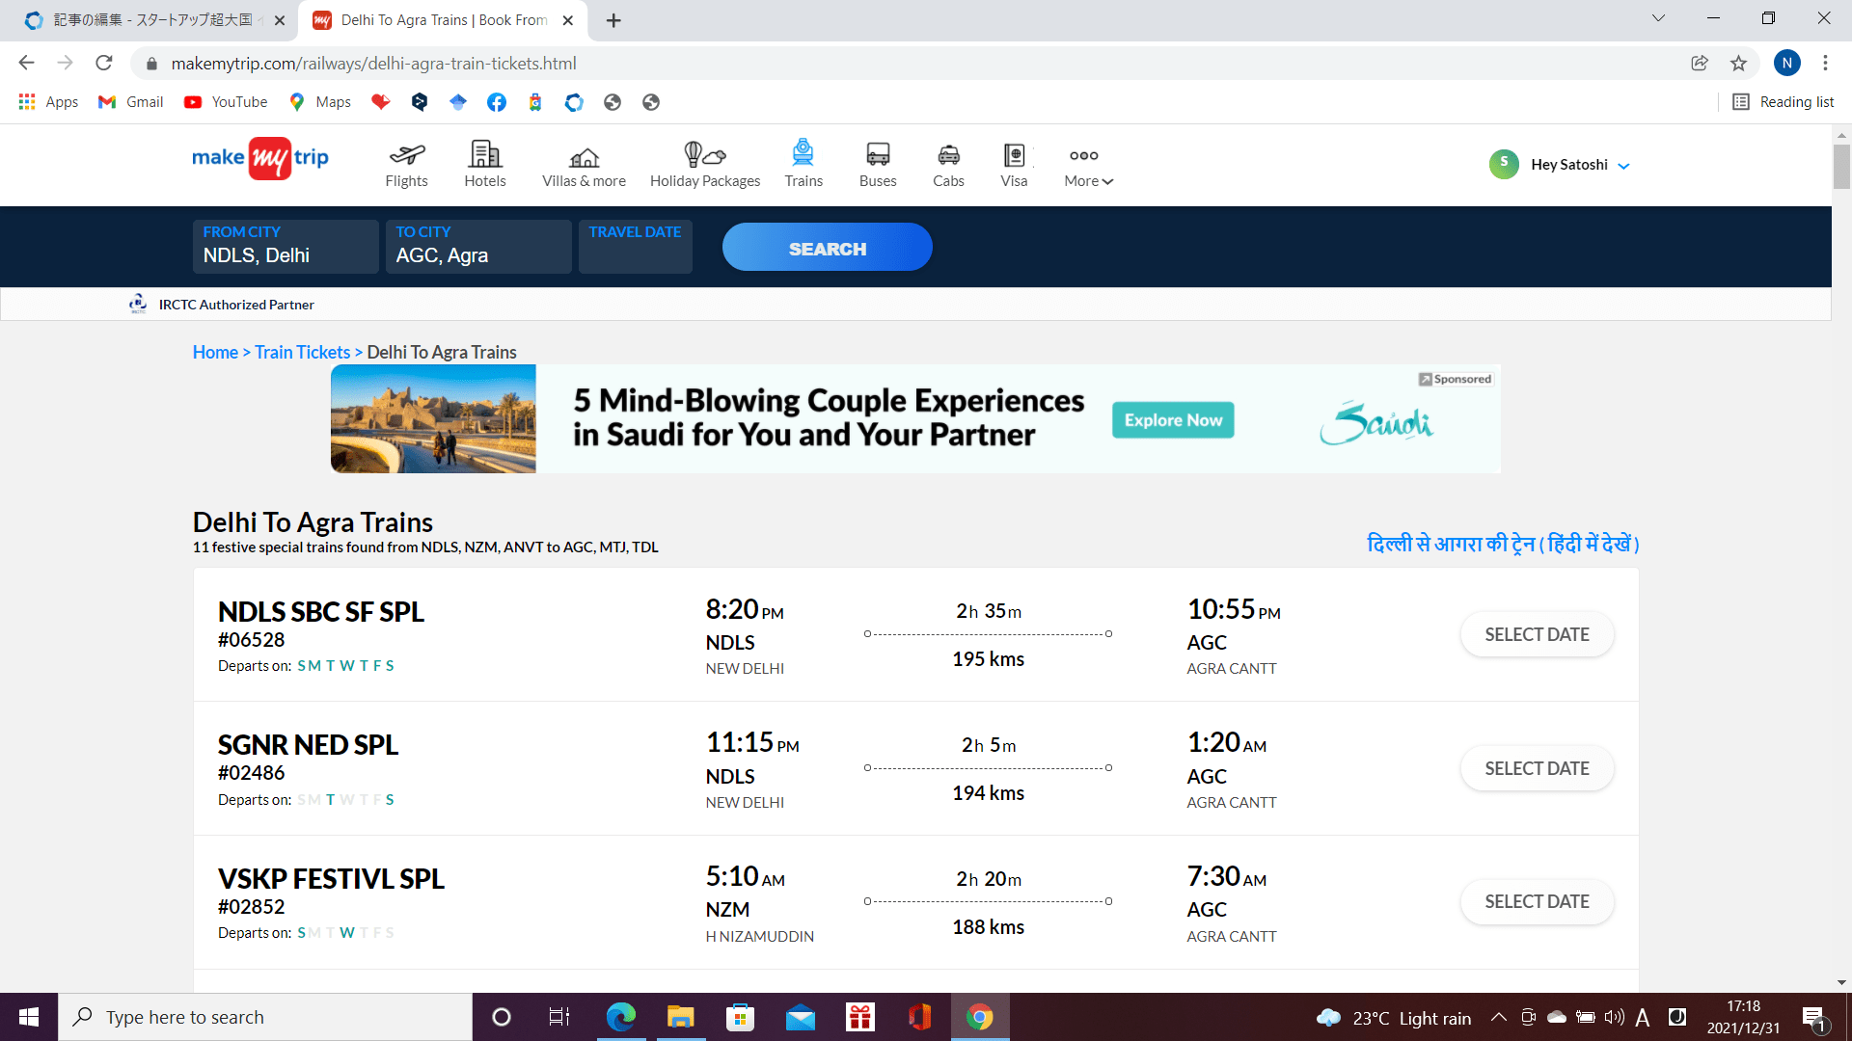Open Microsoft Edge from the taskbar
The image size is (1852, 1041).
620,1017
